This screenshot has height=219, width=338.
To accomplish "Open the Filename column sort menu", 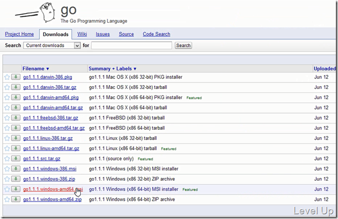I will pyautogui.click(x=36, y=69).
